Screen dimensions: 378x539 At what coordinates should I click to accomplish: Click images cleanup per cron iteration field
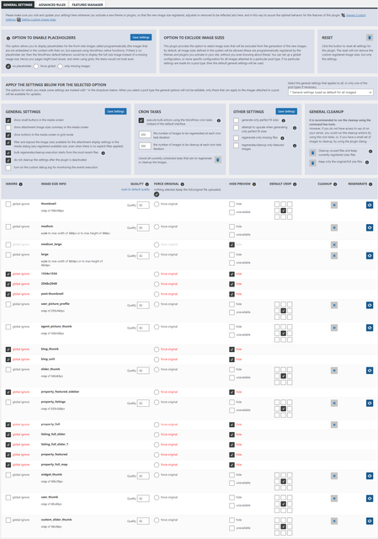[145, 146]
